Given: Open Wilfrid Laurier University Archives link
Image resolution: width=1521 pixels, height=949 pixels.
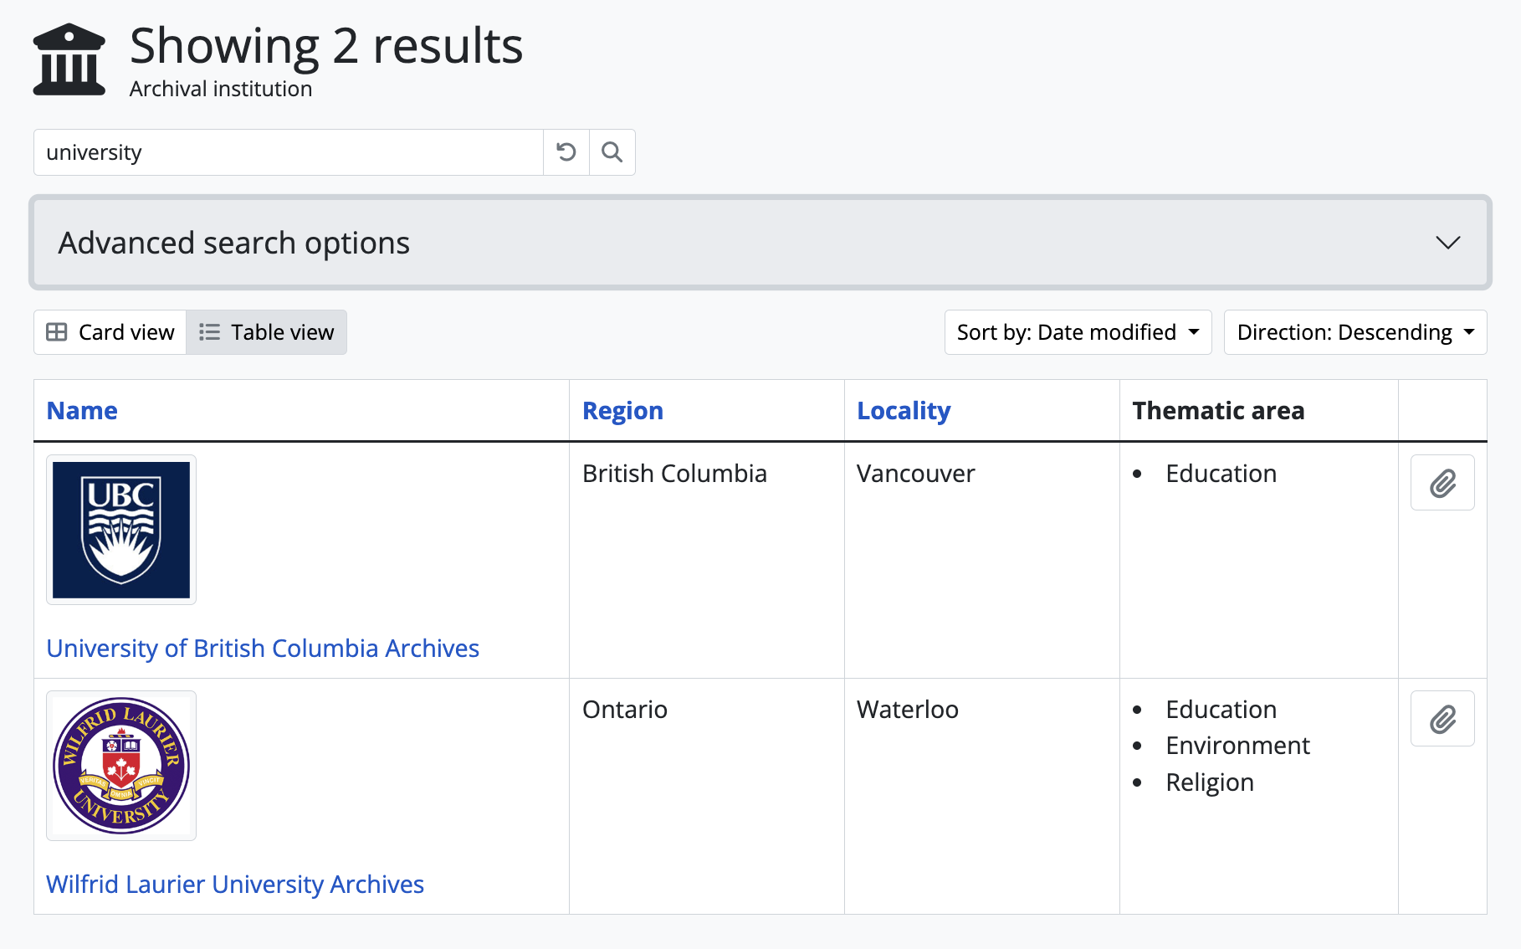Looking at the screenshot, I should pos(235,885).
